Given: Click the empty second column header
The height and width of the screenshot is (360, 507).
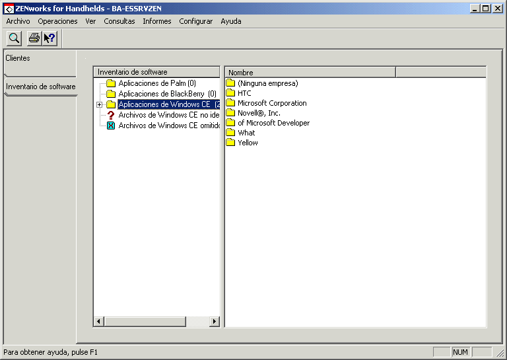Looking at the screenshot, I should (x=441, y=73).
